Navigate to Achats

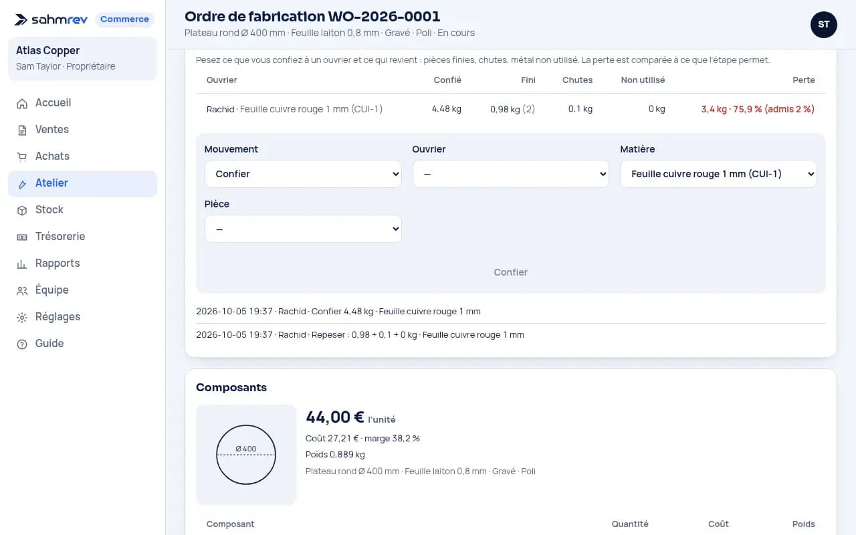(82, 156)
